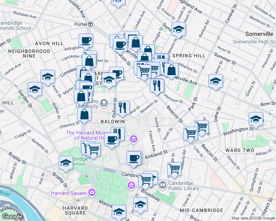
Task: Select the Lesley University pin icon
Action: coord(104,103)
